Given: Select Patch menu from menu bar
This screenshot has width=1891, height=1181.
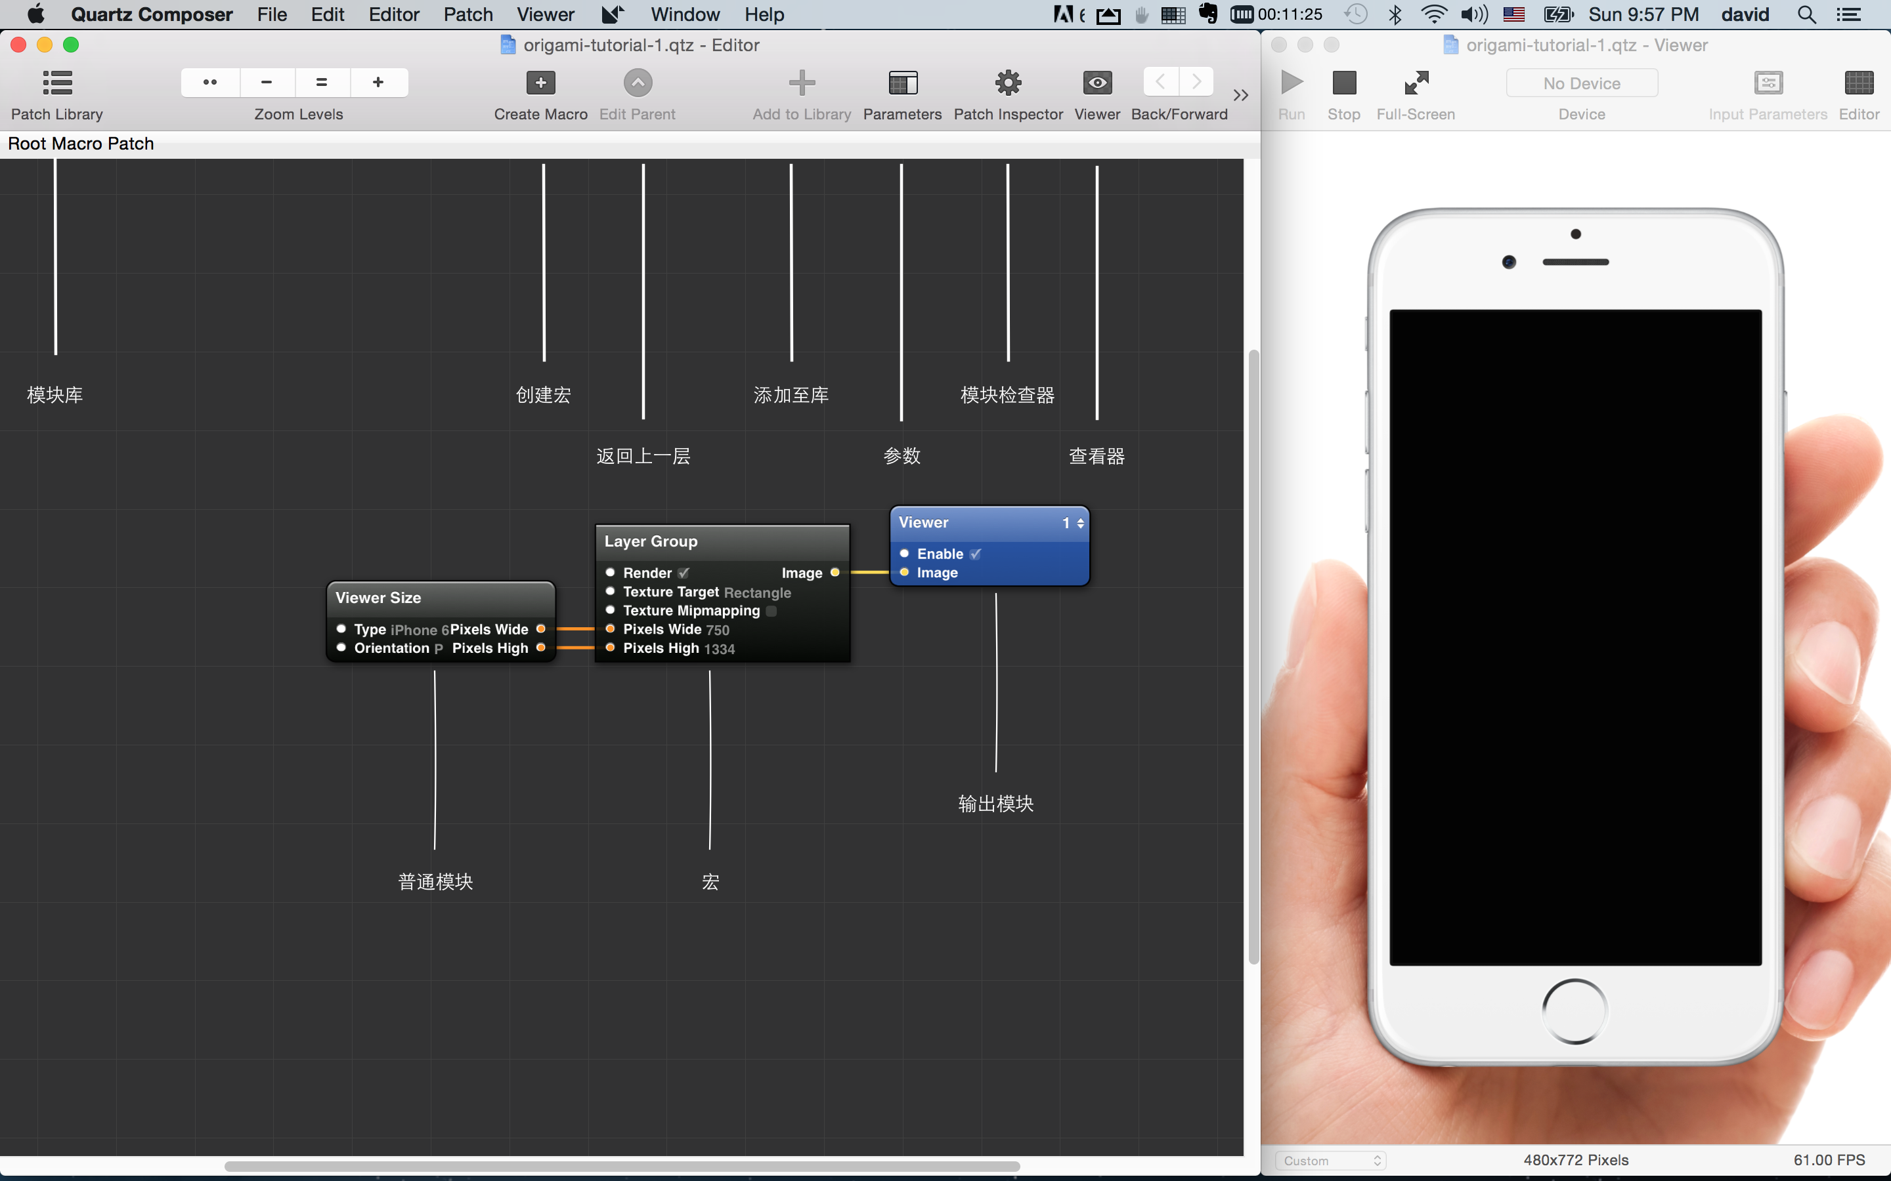Looking at the screenshot, I should (x=468, y=14).
